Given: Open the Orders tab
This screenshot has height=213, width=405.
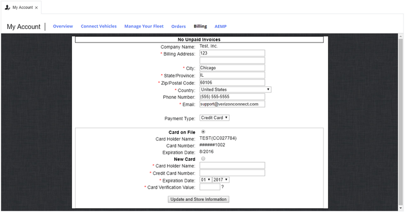Looking at the screenshot, I should 178,26.
